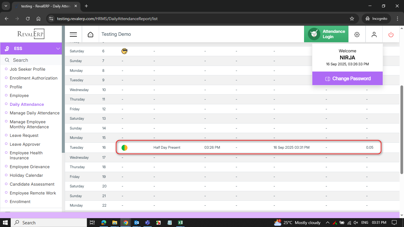The width and height of the screenshot is (404, 227).
Task: Open Leave Request from the sidebar
Action: (24, 135)
